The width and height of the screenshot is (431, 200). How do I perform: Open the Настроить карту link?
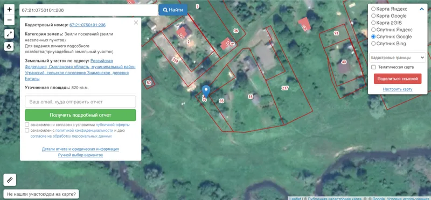(398, 89)
